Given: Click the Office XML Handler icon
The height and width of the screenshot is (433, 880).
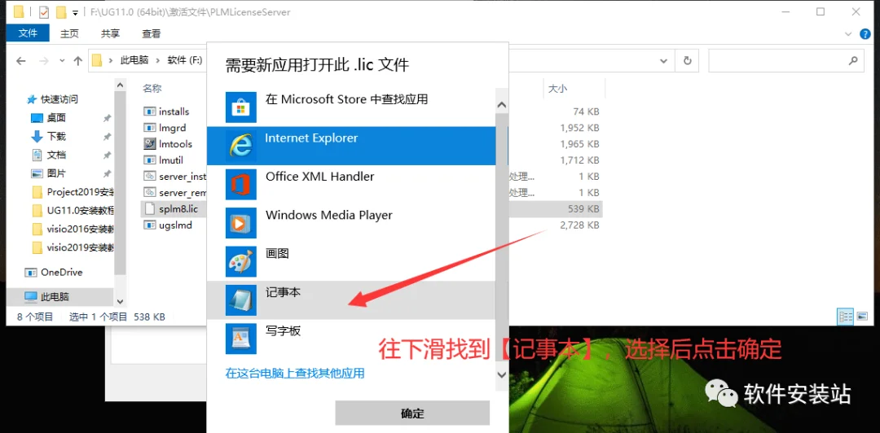Looking at the screenshot, I should pos(240,185).
